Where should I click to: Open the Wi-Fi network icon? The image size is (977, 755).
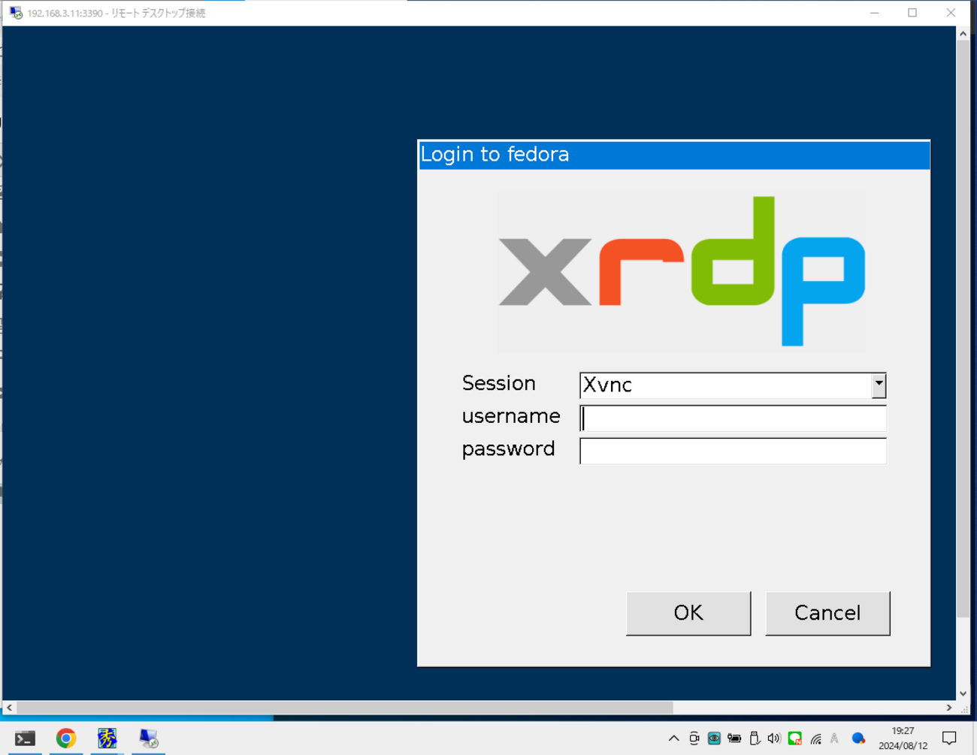(815, 739)
